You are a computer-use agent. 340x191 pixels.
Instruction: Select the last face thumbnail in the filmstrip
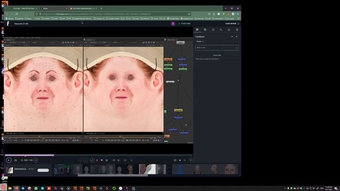pyautogui.click(x=230, y=169)
